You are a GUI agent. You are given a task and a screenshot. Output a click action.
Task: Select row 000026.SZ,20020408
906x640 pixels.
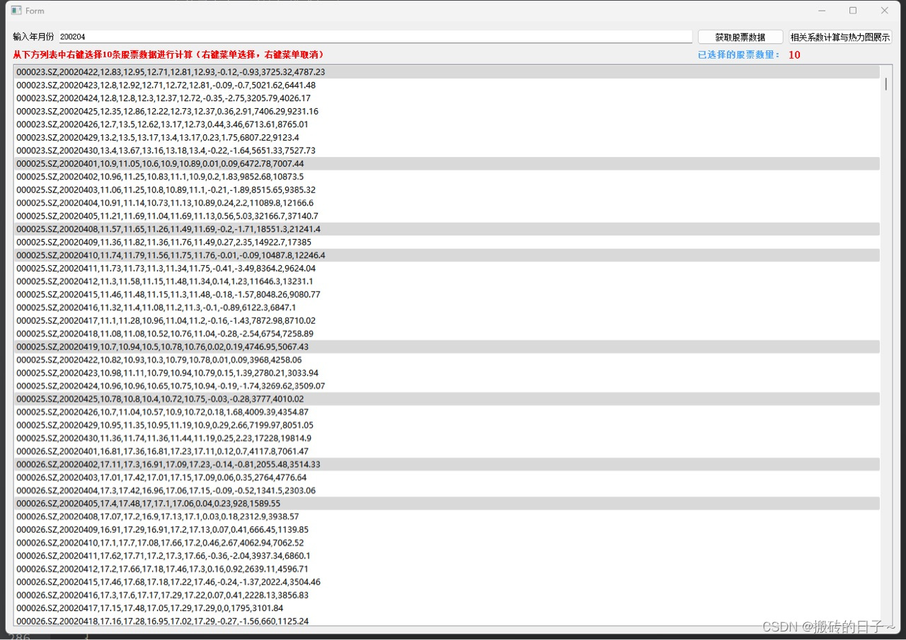point(447,517)
